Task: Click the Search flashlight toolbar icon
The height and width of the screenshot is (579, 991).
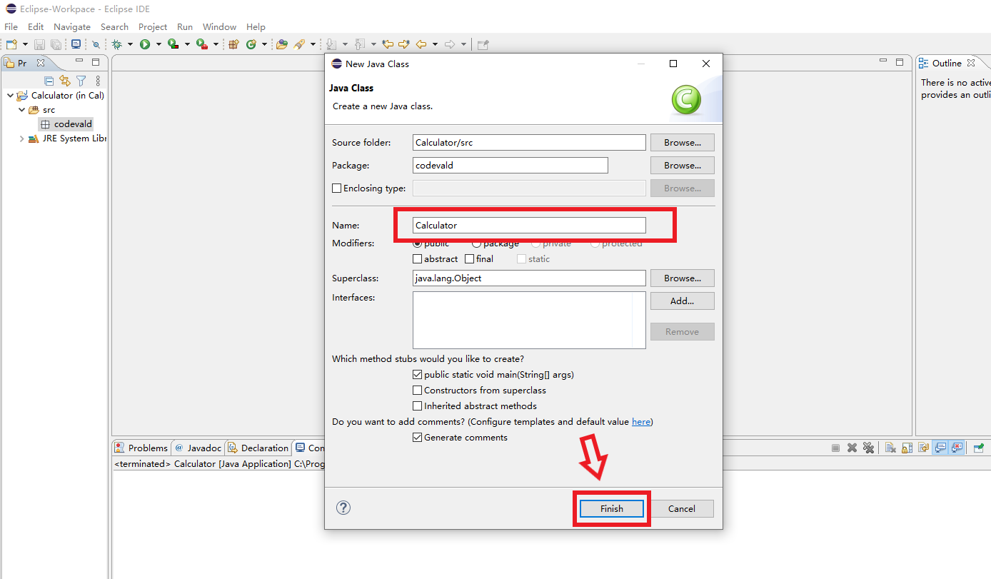Action: 299,44
